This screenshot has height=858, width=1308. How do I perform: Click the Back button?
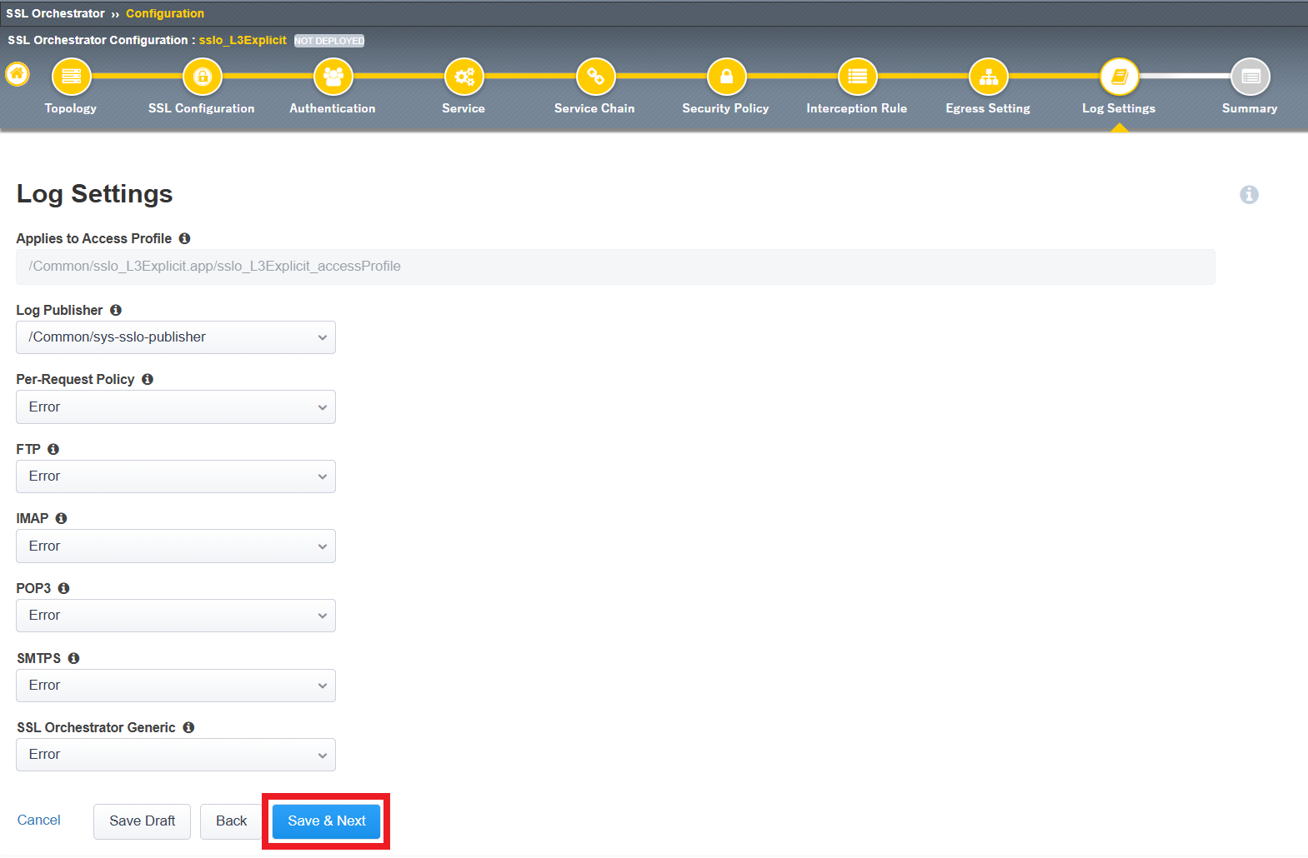[x=232, y=821]
